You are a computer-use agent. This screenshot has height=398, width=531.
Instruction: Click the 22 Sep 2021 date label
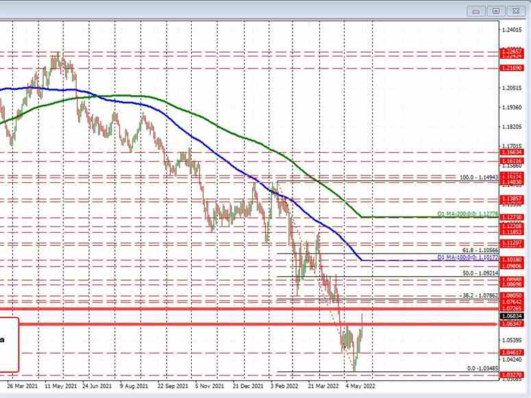click(x=173, y=386)
